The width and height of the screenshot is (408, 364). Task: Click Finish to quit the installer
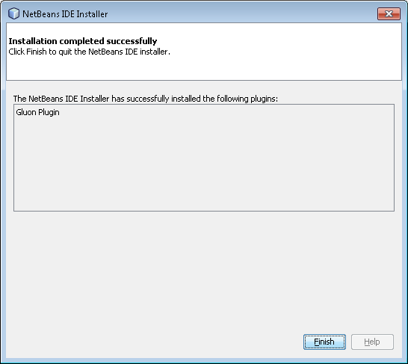[324, 342]
